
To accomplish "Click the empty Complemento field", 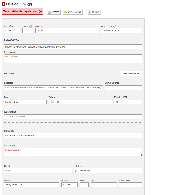I will point(123,88).
